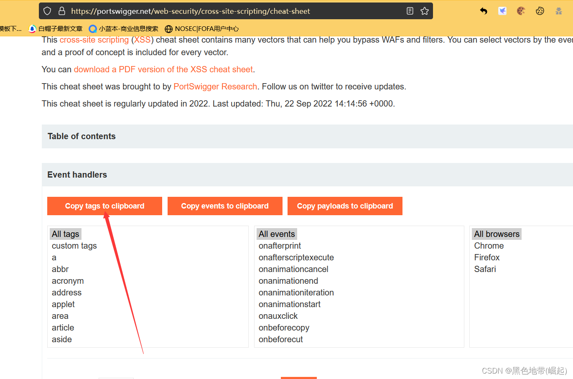Expand the Table of contents section
The width and height of the screenshot is (573, 379).
point(81,136)
